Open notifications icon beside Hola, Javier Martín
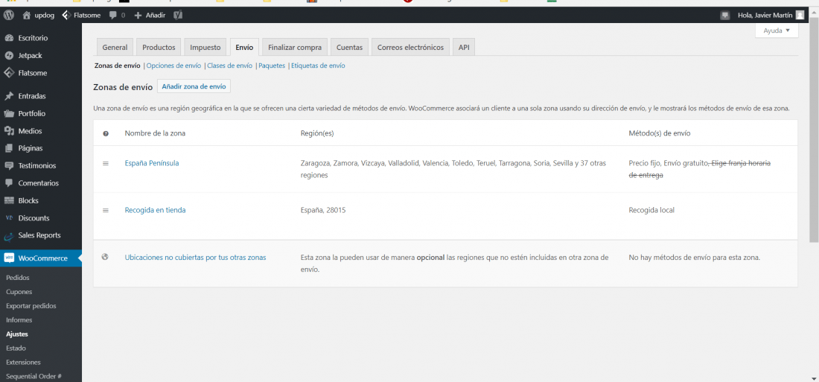This screenshot has height=382, width=819. (724, 15)
